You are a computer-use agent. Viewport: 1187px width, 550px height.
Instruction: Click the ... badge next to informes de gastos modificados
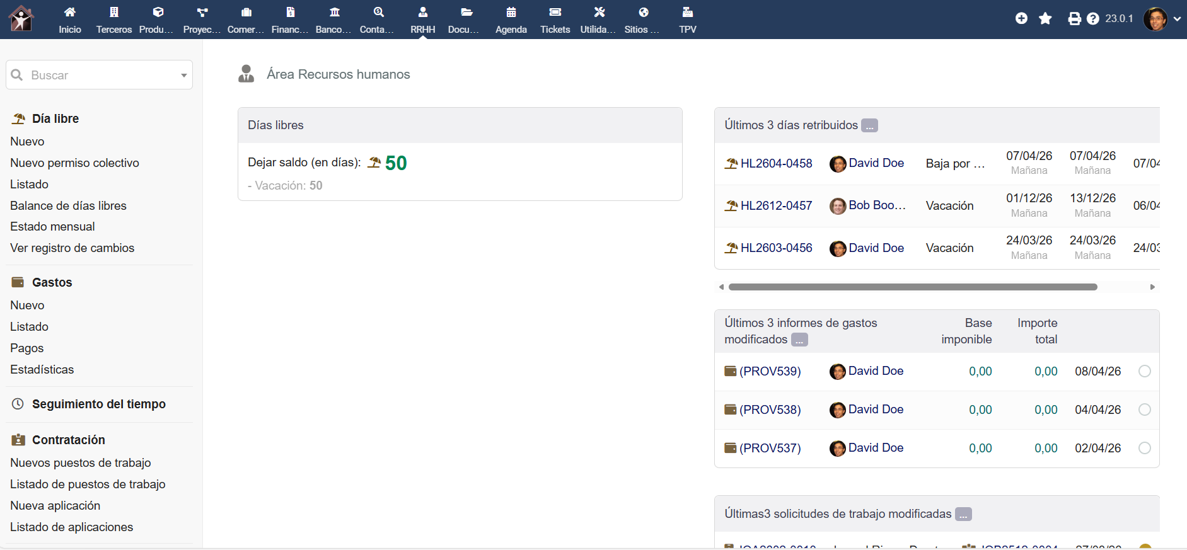[799, 340]
